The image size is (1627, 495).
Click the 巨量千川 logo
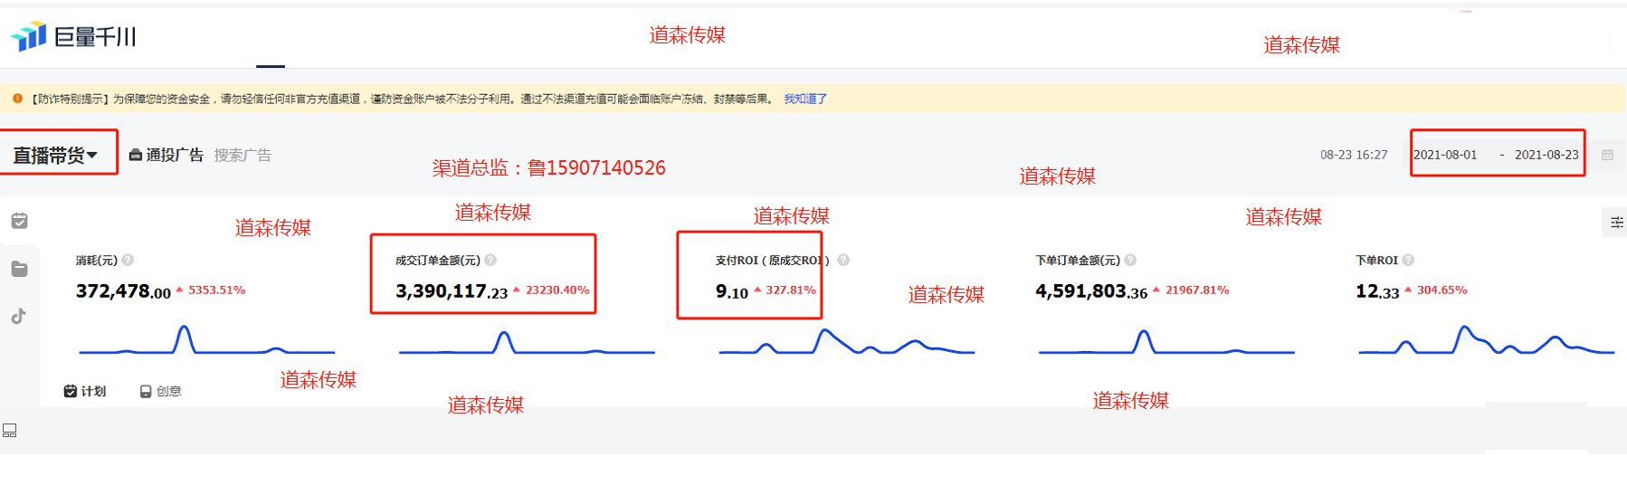[72, 36]
